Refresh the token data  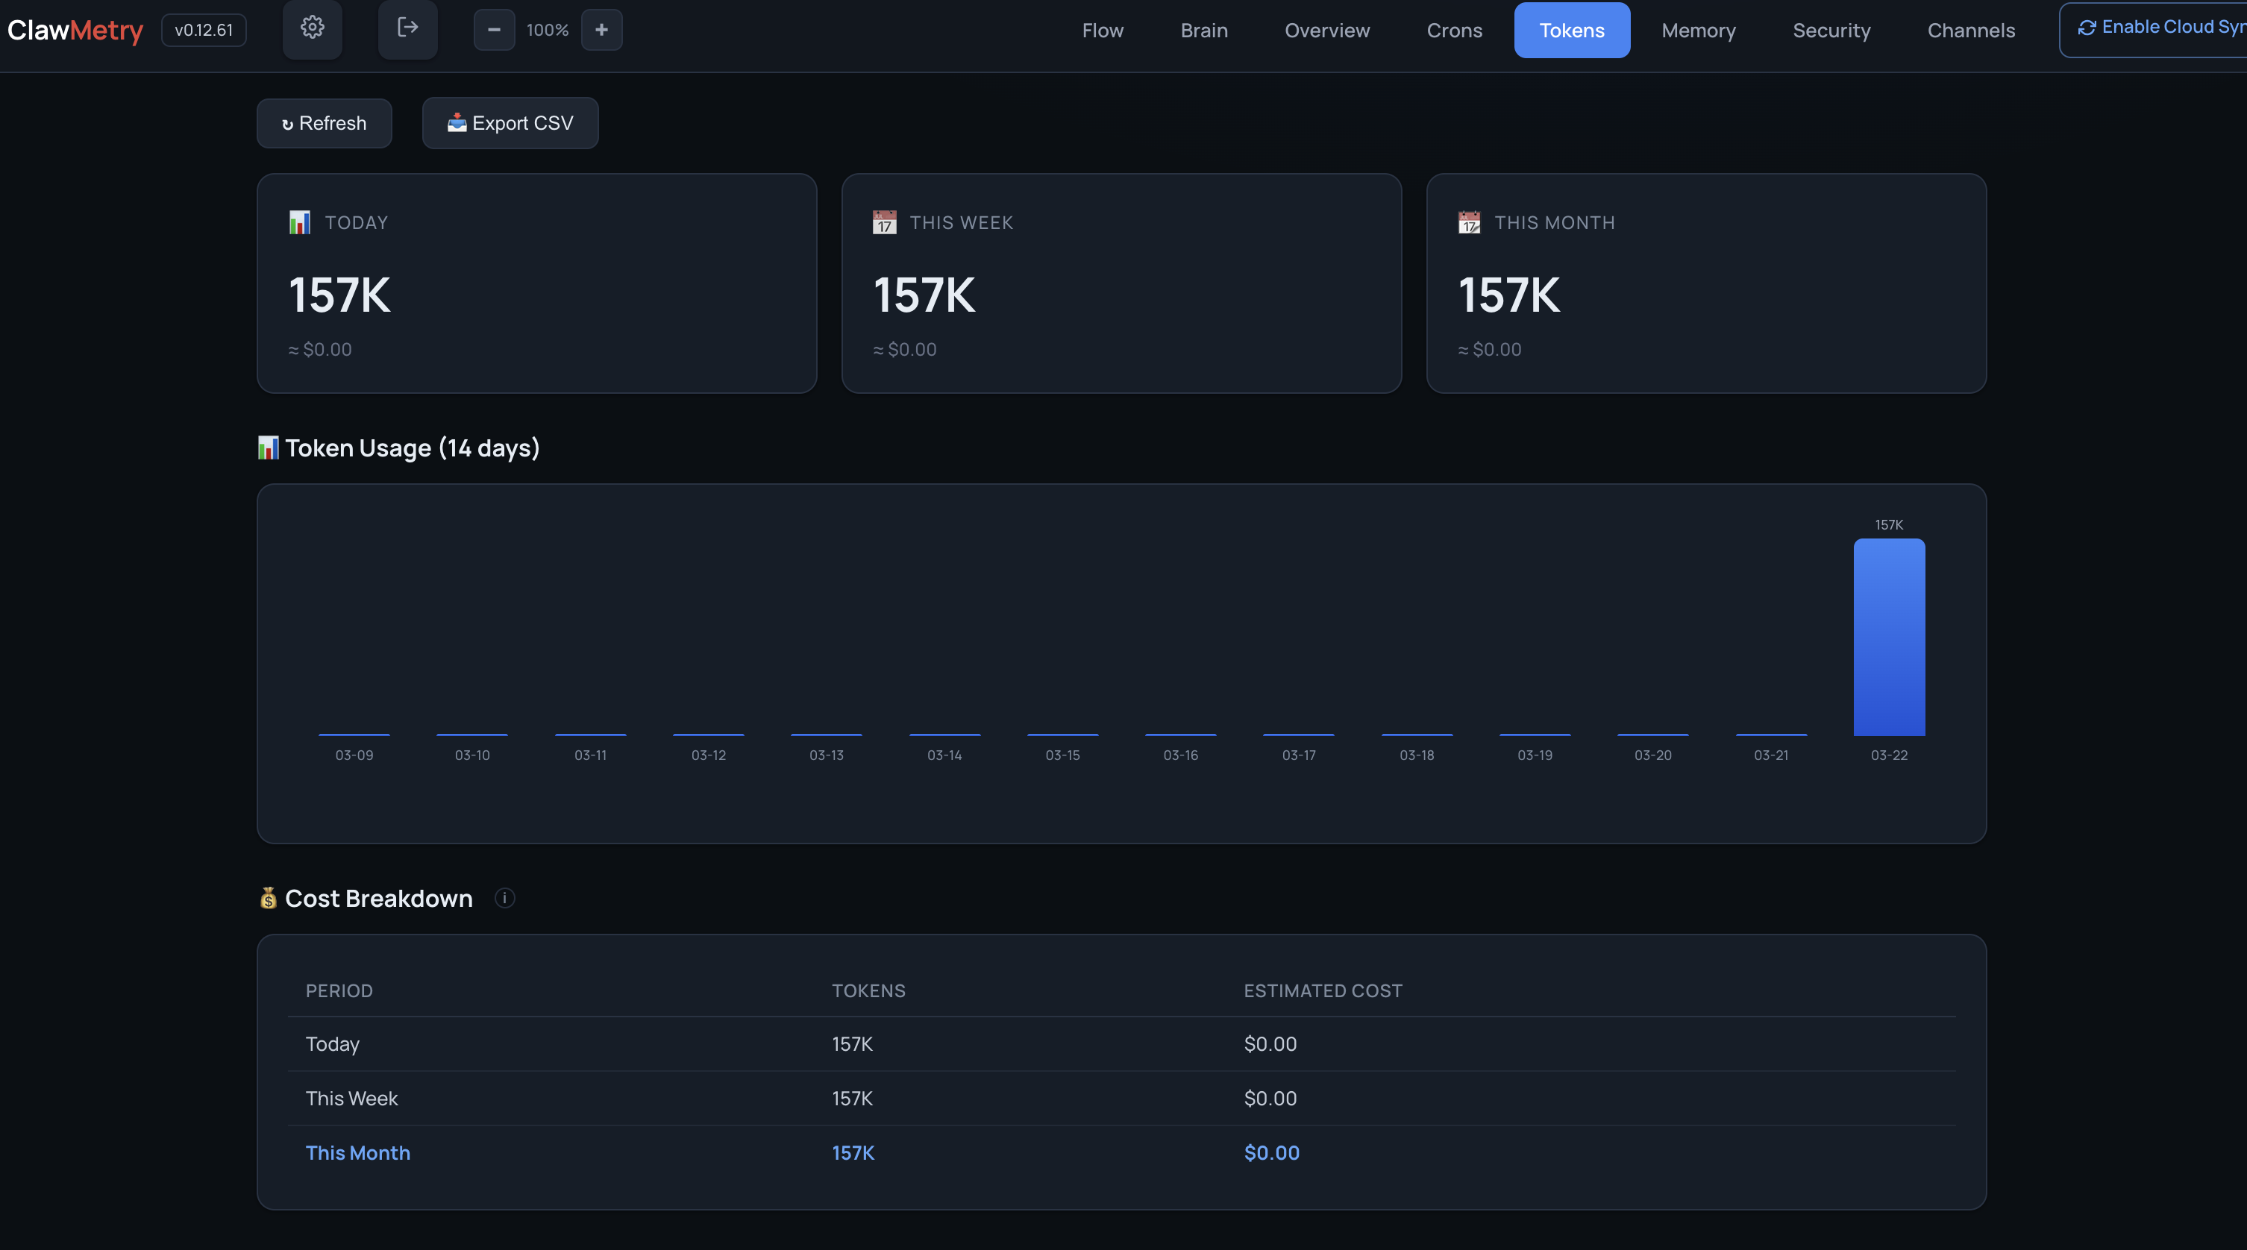[324, 123]
